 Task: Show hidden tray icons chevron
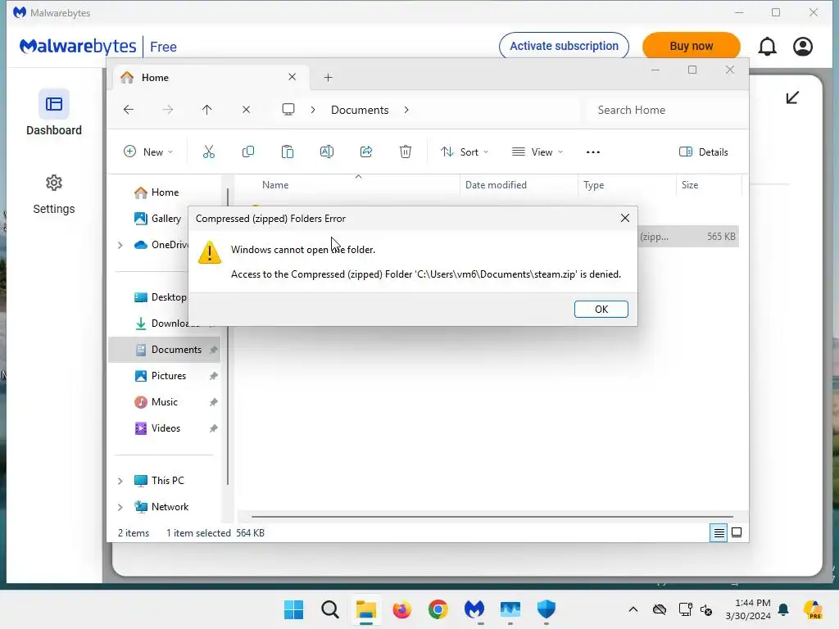tap(633, 609)
